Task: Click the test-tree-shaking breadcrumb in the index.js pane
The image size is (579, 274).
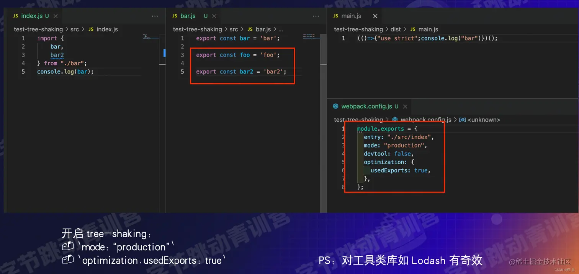Action: click(x=38, y=29)
